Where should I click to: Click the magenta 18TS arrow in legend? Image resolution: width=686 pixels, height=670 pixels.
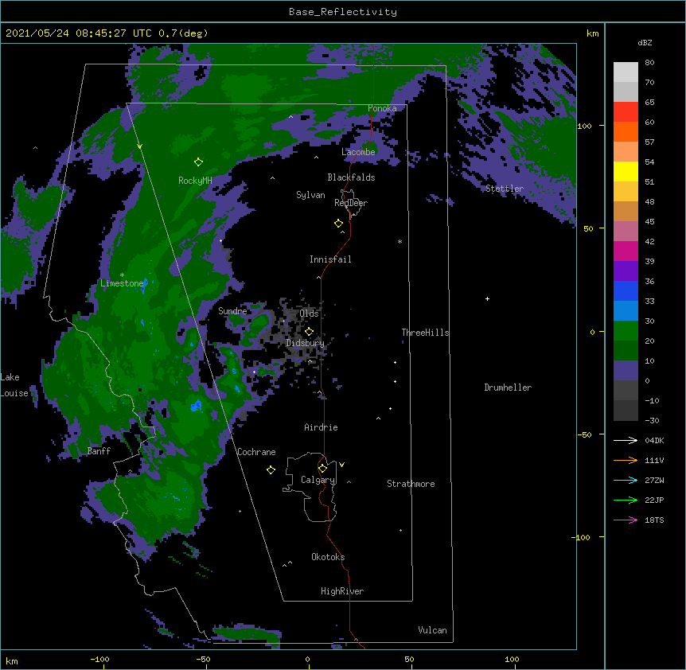tap(626, 520)
